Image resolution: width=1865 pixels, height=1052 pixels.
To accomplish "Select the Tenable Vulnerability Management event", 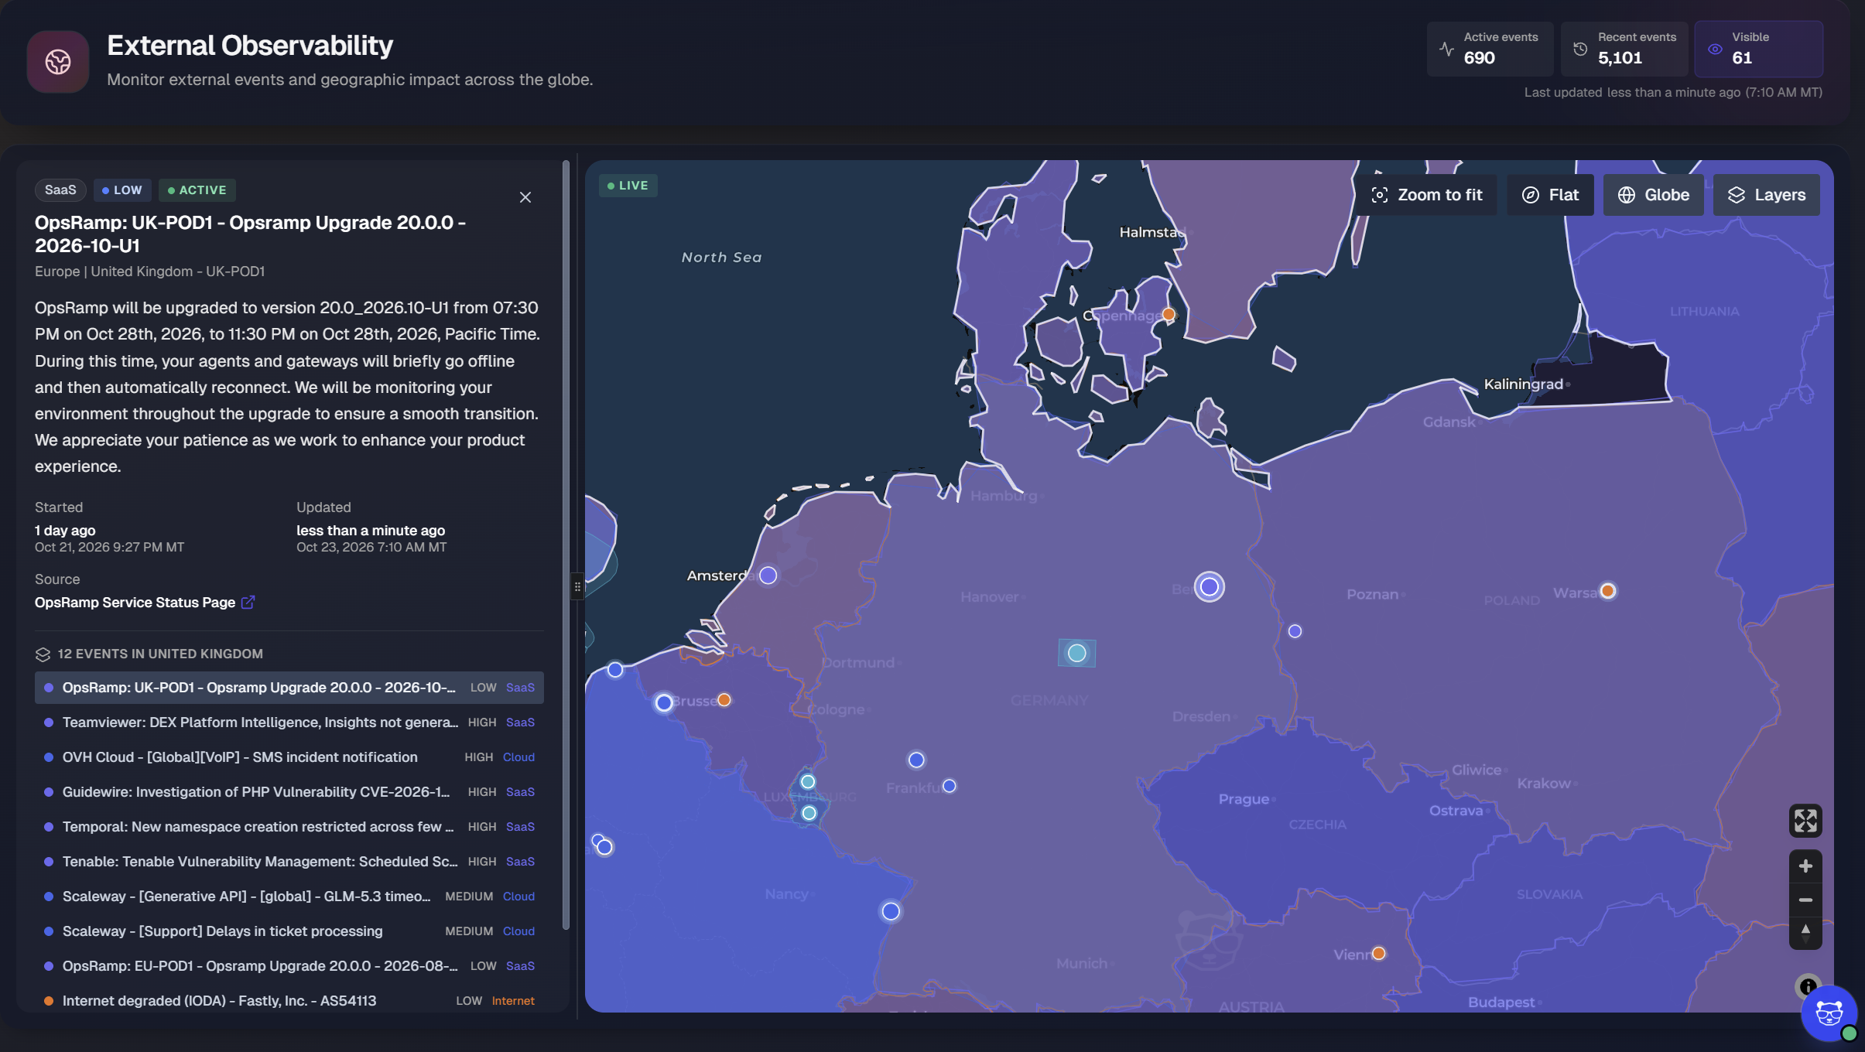I will coord(289,862).
